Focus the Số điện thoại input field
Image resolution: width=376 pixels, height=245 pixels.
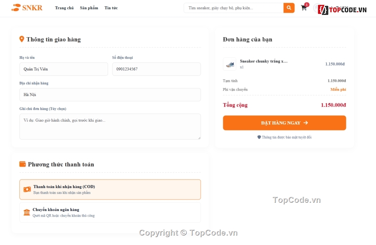[x=156, y=69]
